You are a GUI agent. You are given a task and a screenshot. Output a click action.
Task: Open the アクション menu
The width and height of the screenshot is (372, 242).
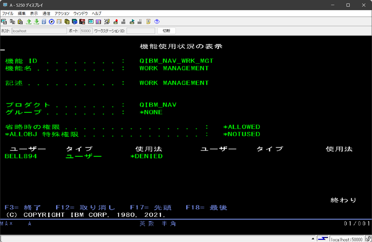click(x=62, y=14)
